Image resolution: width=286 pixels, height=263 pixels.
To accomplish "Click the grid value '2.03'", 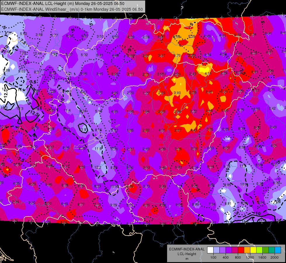I will point(162,93).
